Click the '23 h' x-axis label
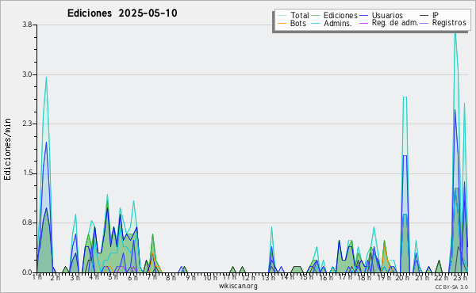The width and height of the screenshot is (476, 293). point(460,277)
